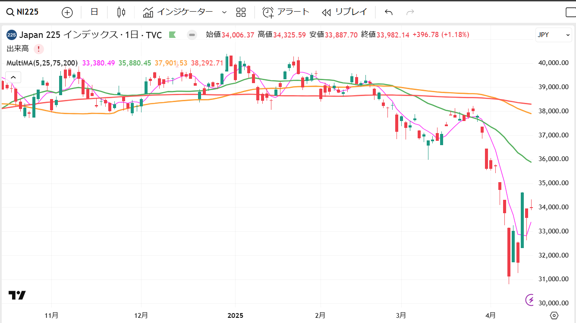Click the TradingView logo on the chart
576x323 pixels.
click(17, 295)
